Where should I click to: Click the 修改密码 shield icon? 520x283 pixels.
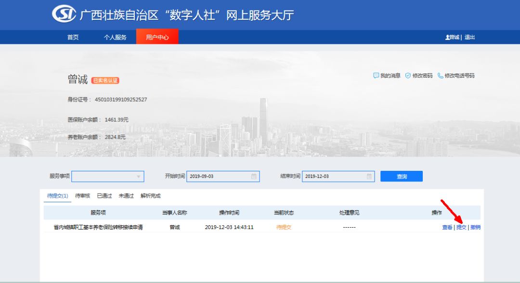[408, 76]
